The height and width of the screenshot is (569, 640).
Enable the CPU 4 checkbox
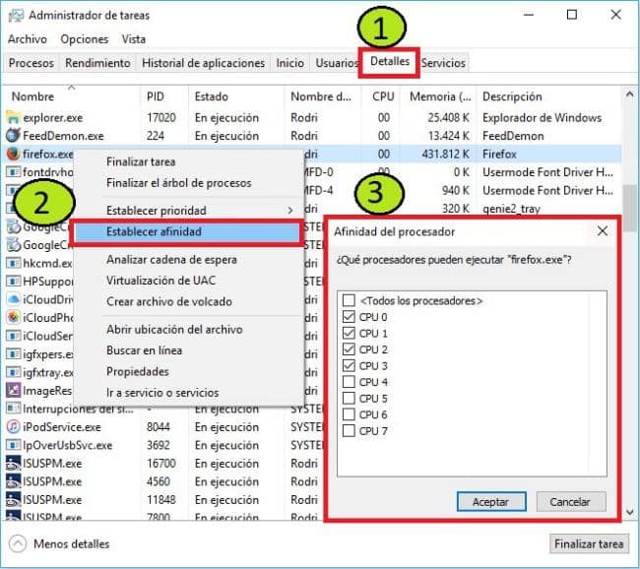coord(349,382)
